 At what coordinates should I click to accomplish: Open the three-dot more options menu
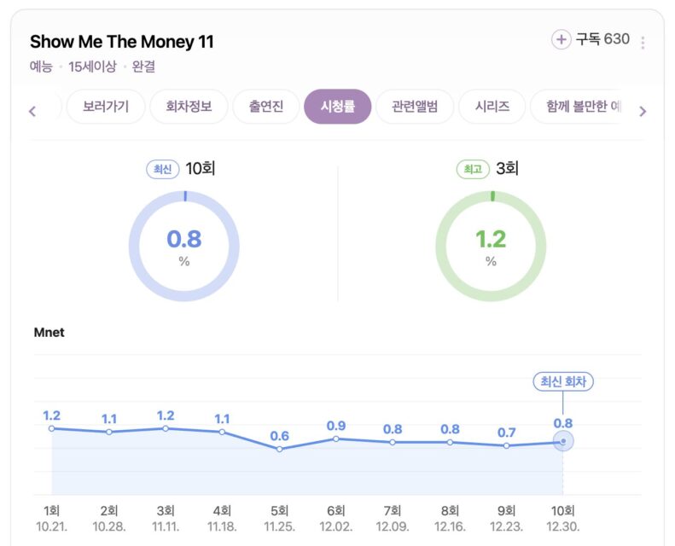[x=643, y=43]
